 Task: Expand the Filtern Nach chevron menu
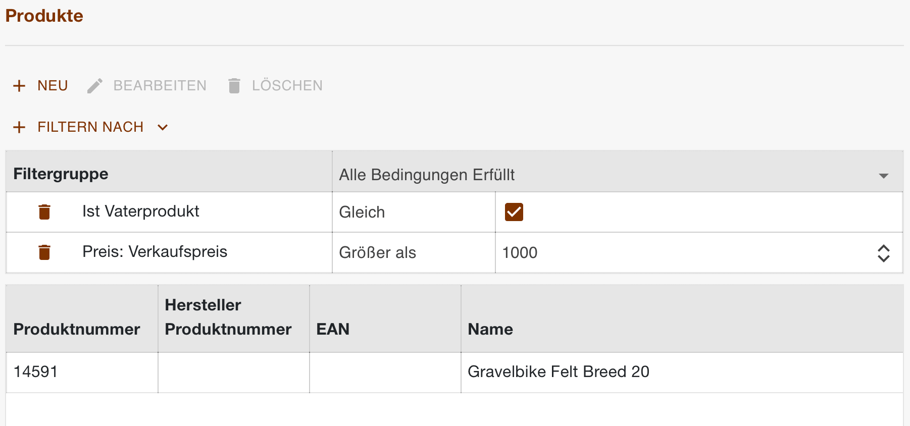(x=163, y=127)
